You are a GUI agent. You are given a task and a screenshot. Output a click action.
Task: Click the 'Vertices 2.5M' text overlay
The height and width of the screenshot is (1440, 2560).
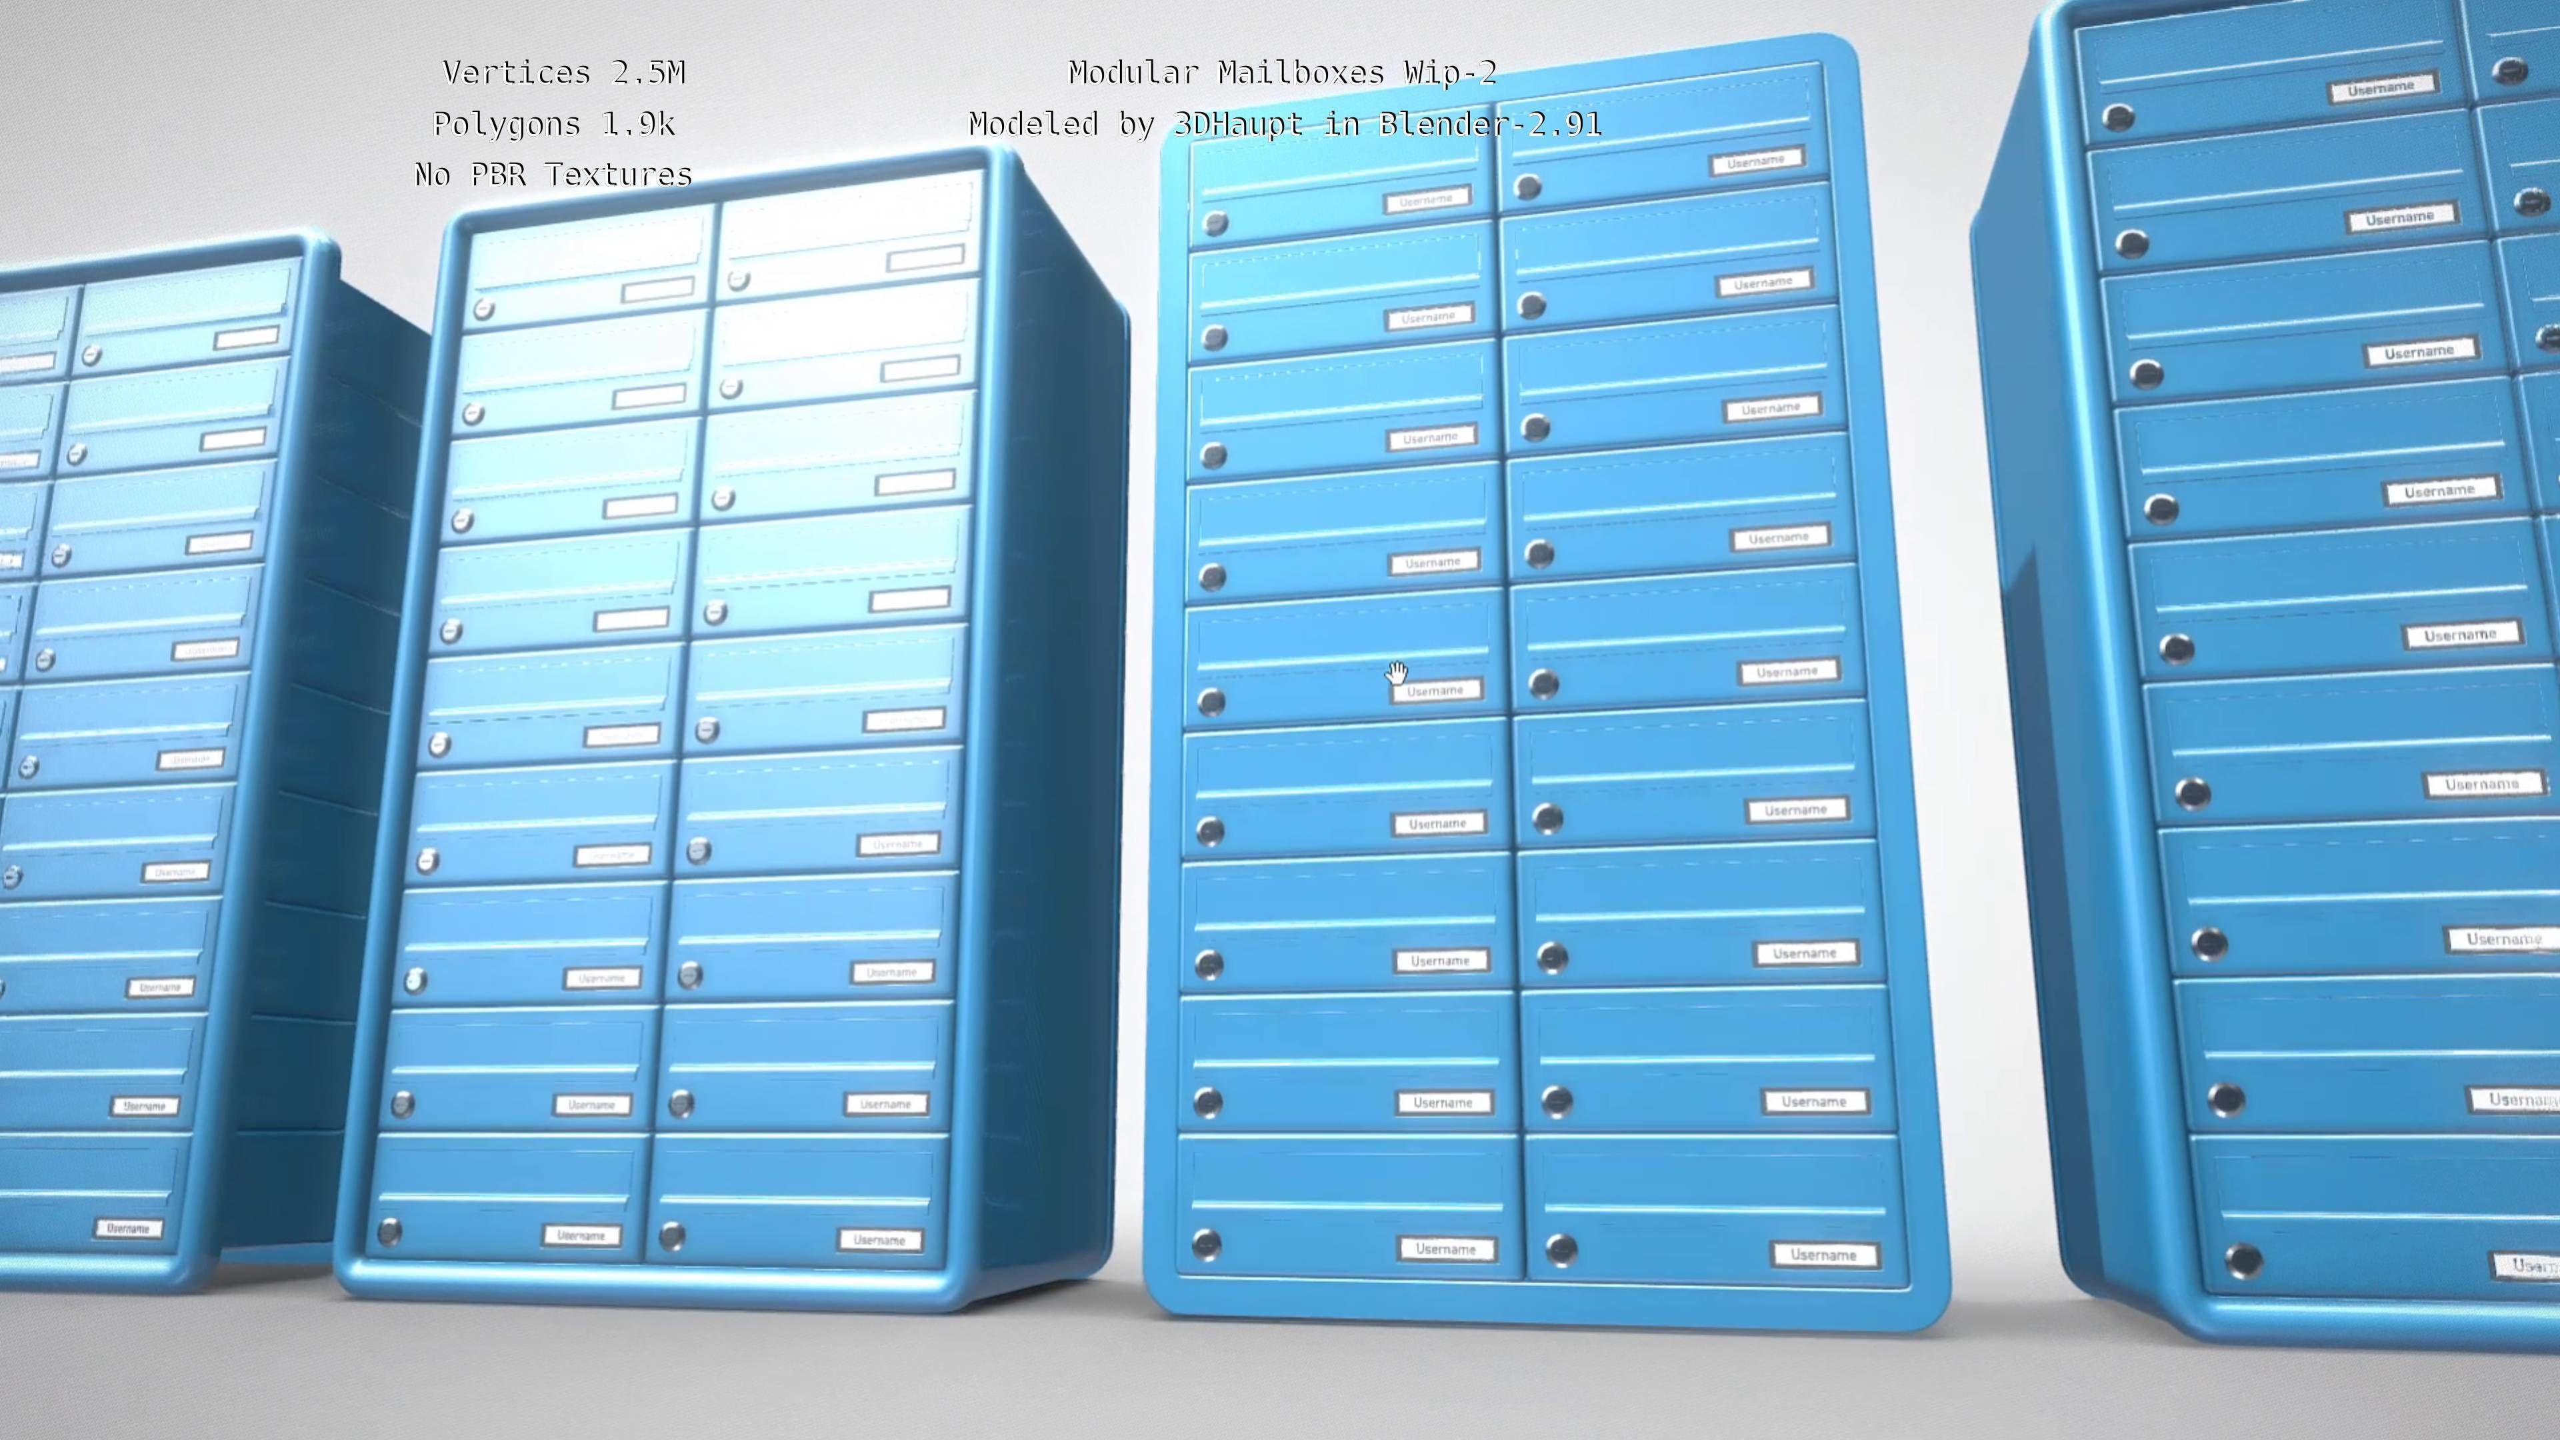click(563, 73)
